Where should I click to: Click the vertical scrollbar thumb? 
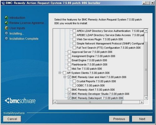point(146,69)
